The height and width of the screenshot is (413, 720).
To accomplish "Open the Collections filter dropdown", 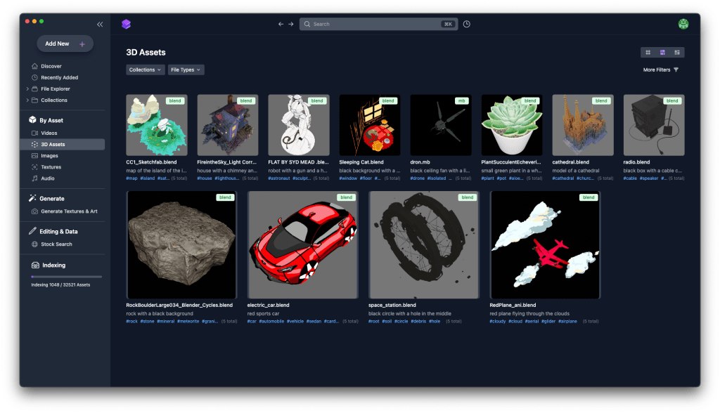I will (145, 70).
